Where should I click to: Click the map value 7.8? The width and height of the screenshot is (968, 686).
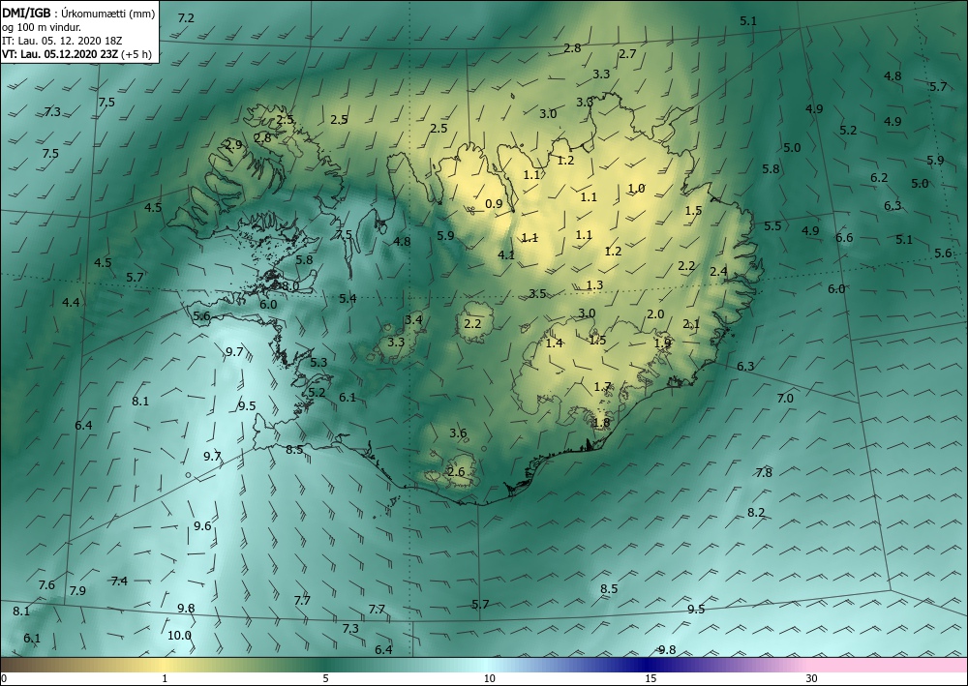764,472
